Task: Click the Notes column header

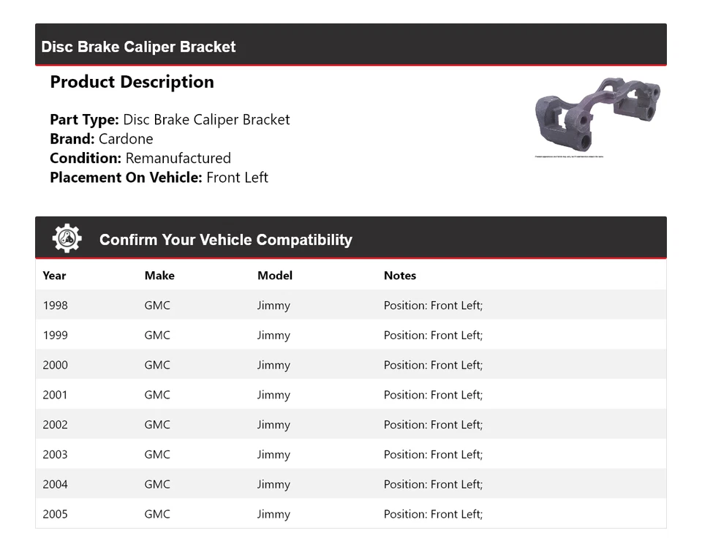Action: coord(399,276)
